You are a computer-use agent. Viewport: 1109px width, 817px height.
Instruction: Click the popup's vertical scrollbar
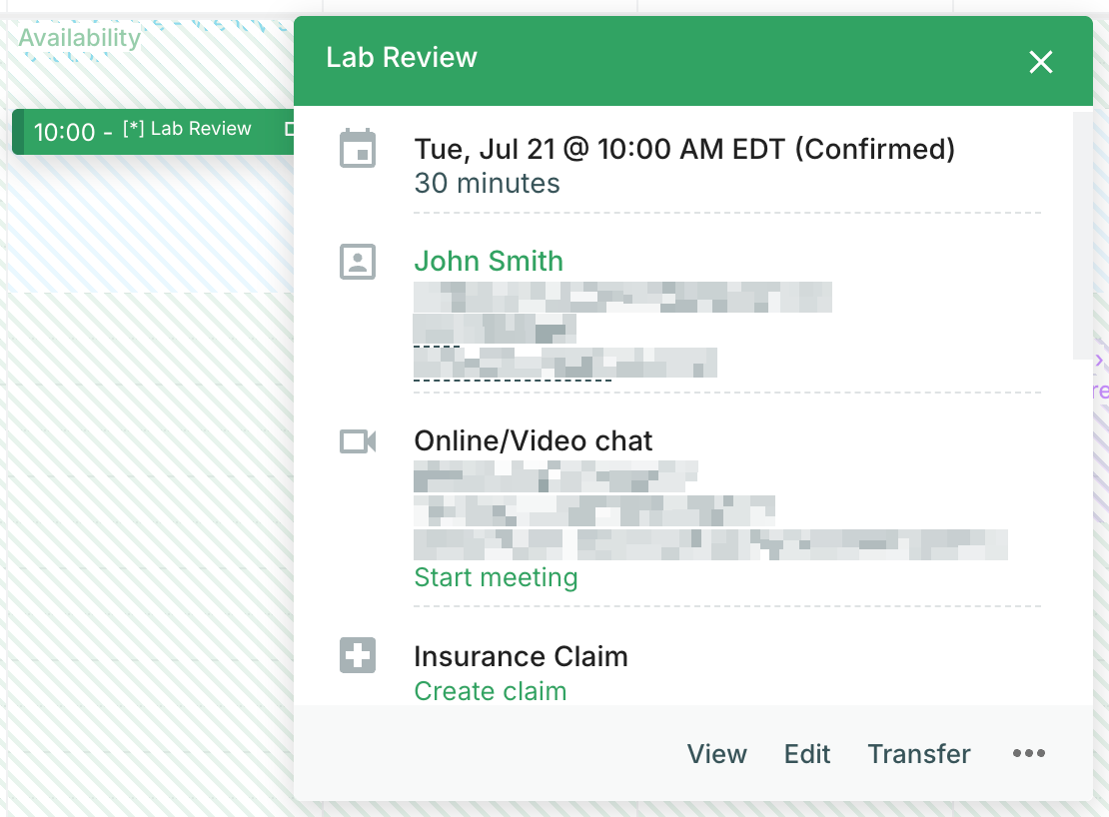[1082, 236]
